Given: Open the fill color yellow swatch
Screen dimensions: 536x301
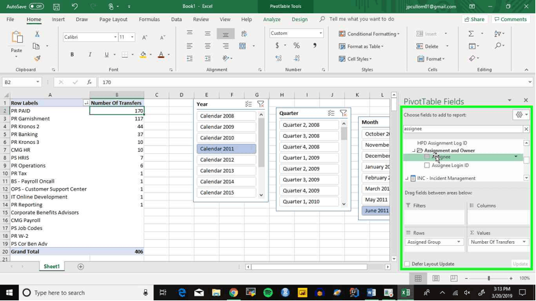Looking at the screenshot, I should tap(143, 55).
